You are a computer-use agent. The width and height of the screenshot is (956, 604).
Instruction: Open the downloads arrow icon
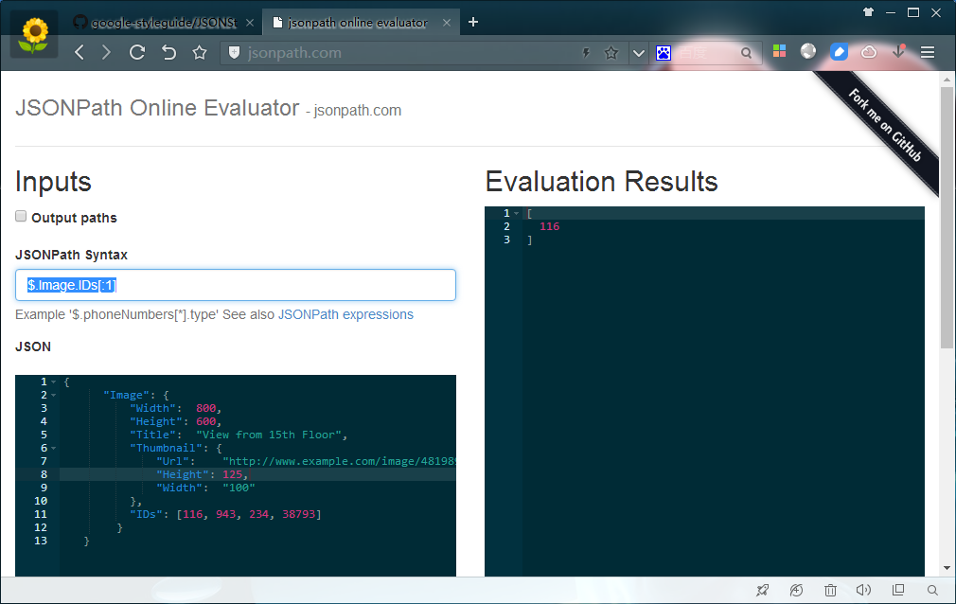click(x=898, y=51)
